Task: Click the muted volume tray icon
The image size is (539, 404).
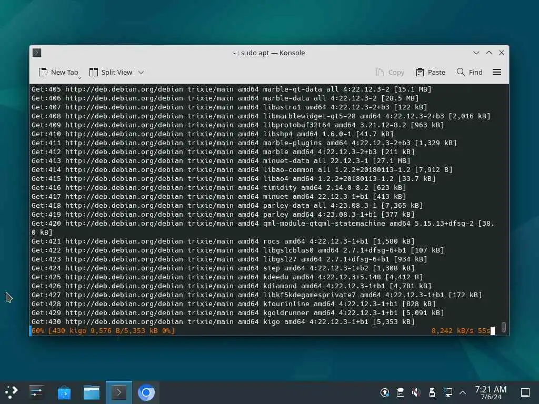Action: [x=416, y=392]
